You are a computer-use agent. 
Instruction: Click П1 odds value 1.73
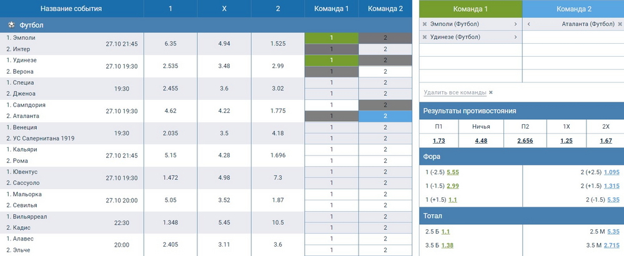point(438,141)
